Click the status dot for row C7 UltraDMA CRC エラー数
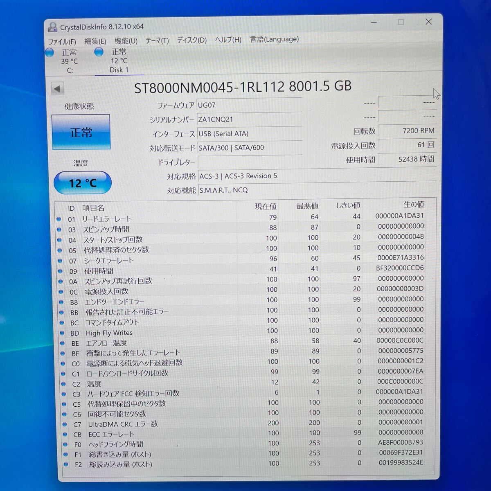The height and width of the screenshot is (491, 491). (x=65, y=424)
